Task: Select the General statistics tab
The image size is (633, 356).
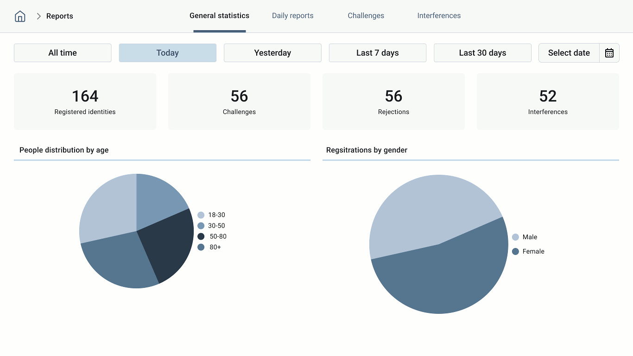Action: tap(219, 16)
